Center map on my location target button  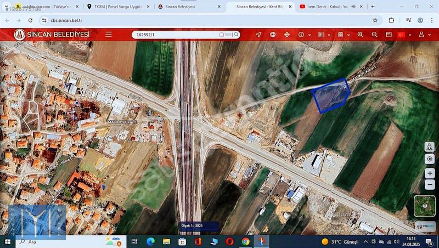tap(429, 159)
